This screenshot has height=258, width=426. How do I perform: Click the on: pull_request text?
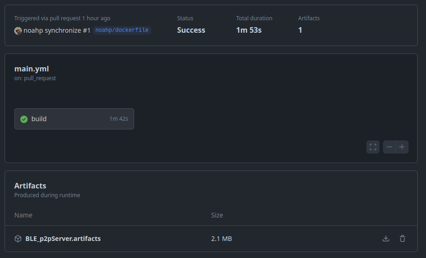tap(35, 78)
